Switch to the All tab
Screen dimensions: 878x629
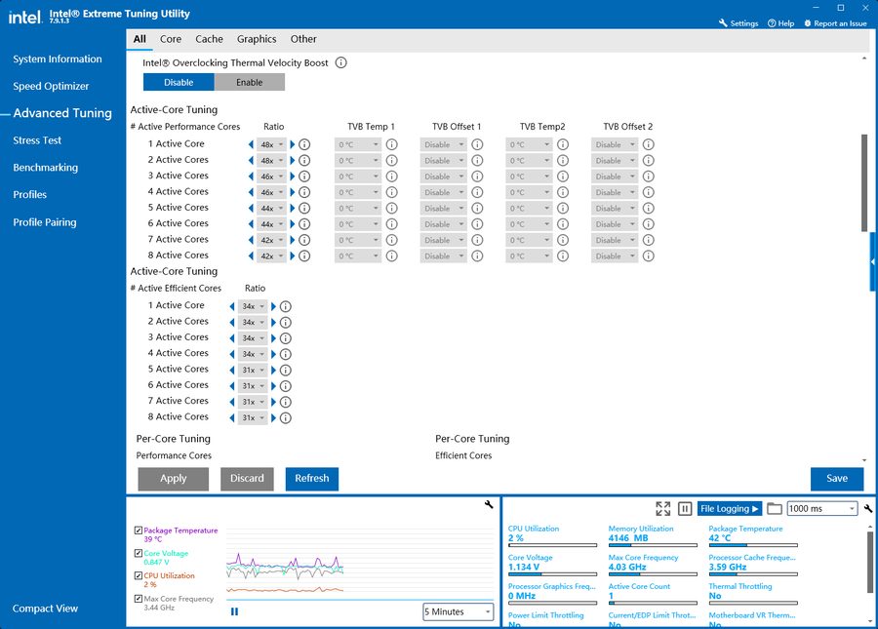140,39
